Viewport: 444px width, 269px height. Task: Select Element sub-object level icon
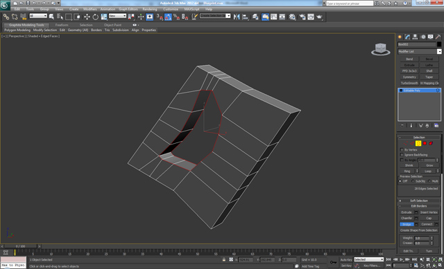click(x=431, y=143)
